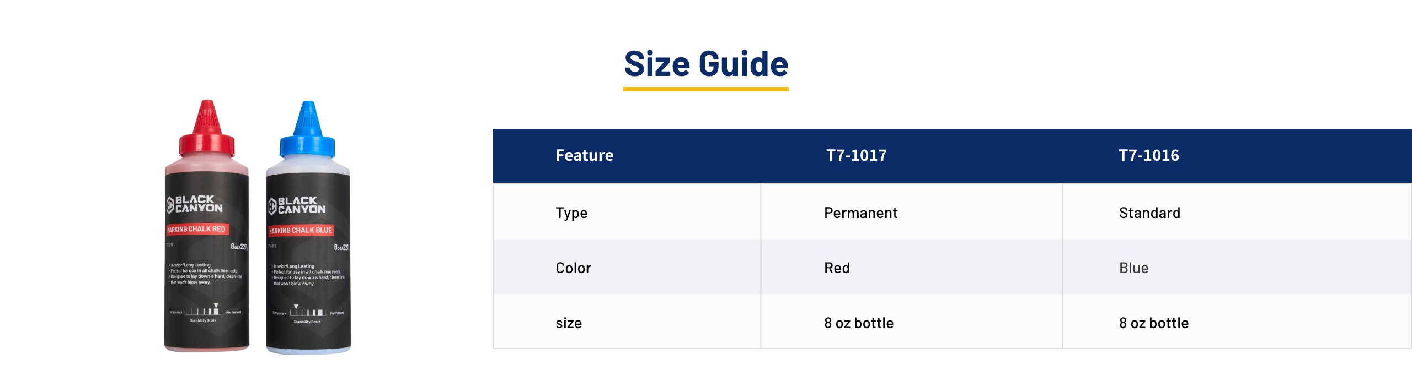Click the red bottle's nozzle cap
Image resolution: width=1412 pixels, height=392 pixels.
[x=207, y=128]
